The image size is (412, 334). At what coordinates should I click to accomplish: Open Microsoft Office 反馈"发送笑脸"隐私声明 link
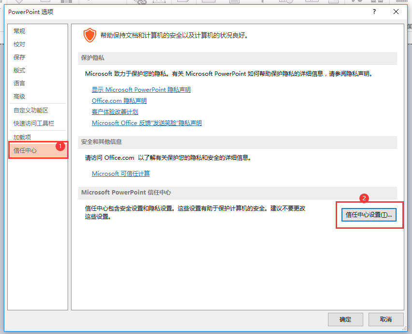(x=147, y=123)
